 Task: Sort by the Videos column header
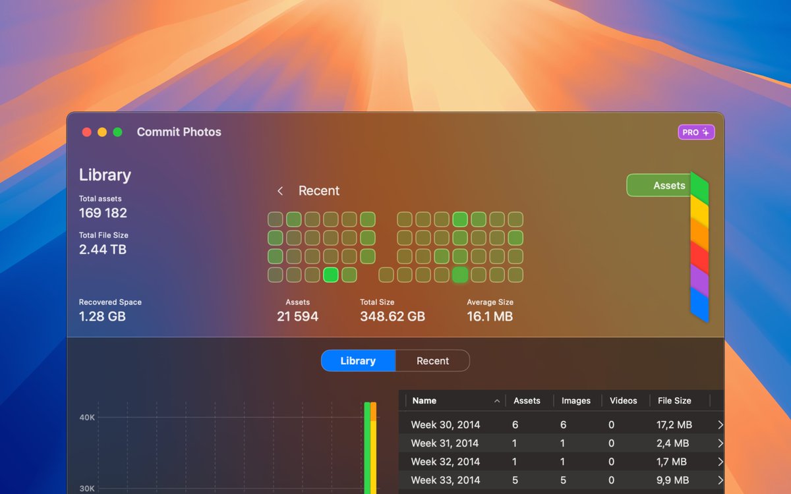click(x=624, y=400)
